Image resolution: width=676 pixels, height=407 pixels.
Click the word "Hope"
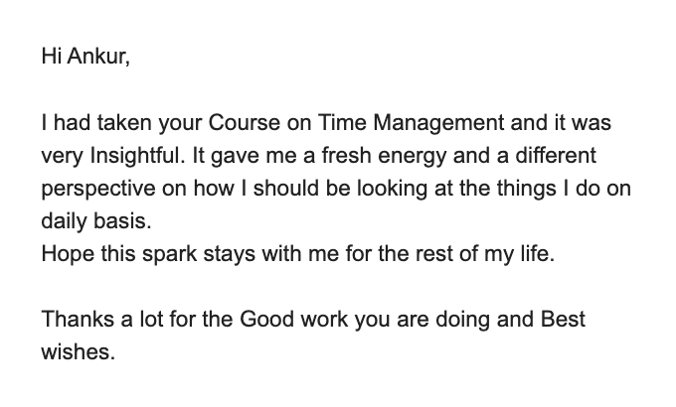(x=65, y=254)
